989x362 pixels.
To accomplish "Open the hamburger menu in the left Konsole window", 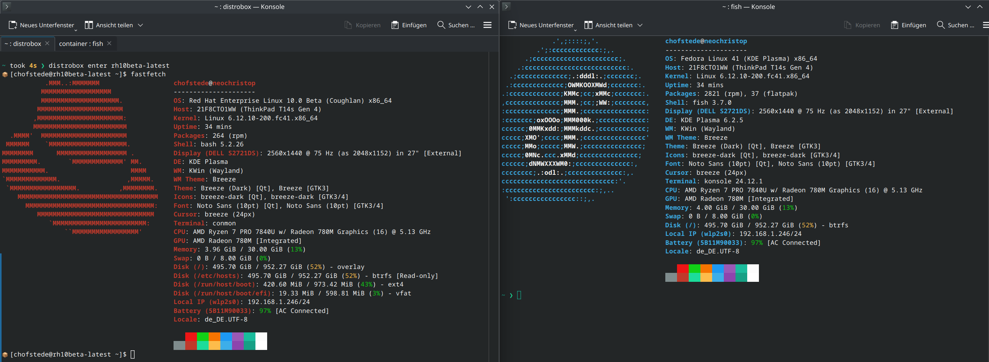I will pos(487,25).
